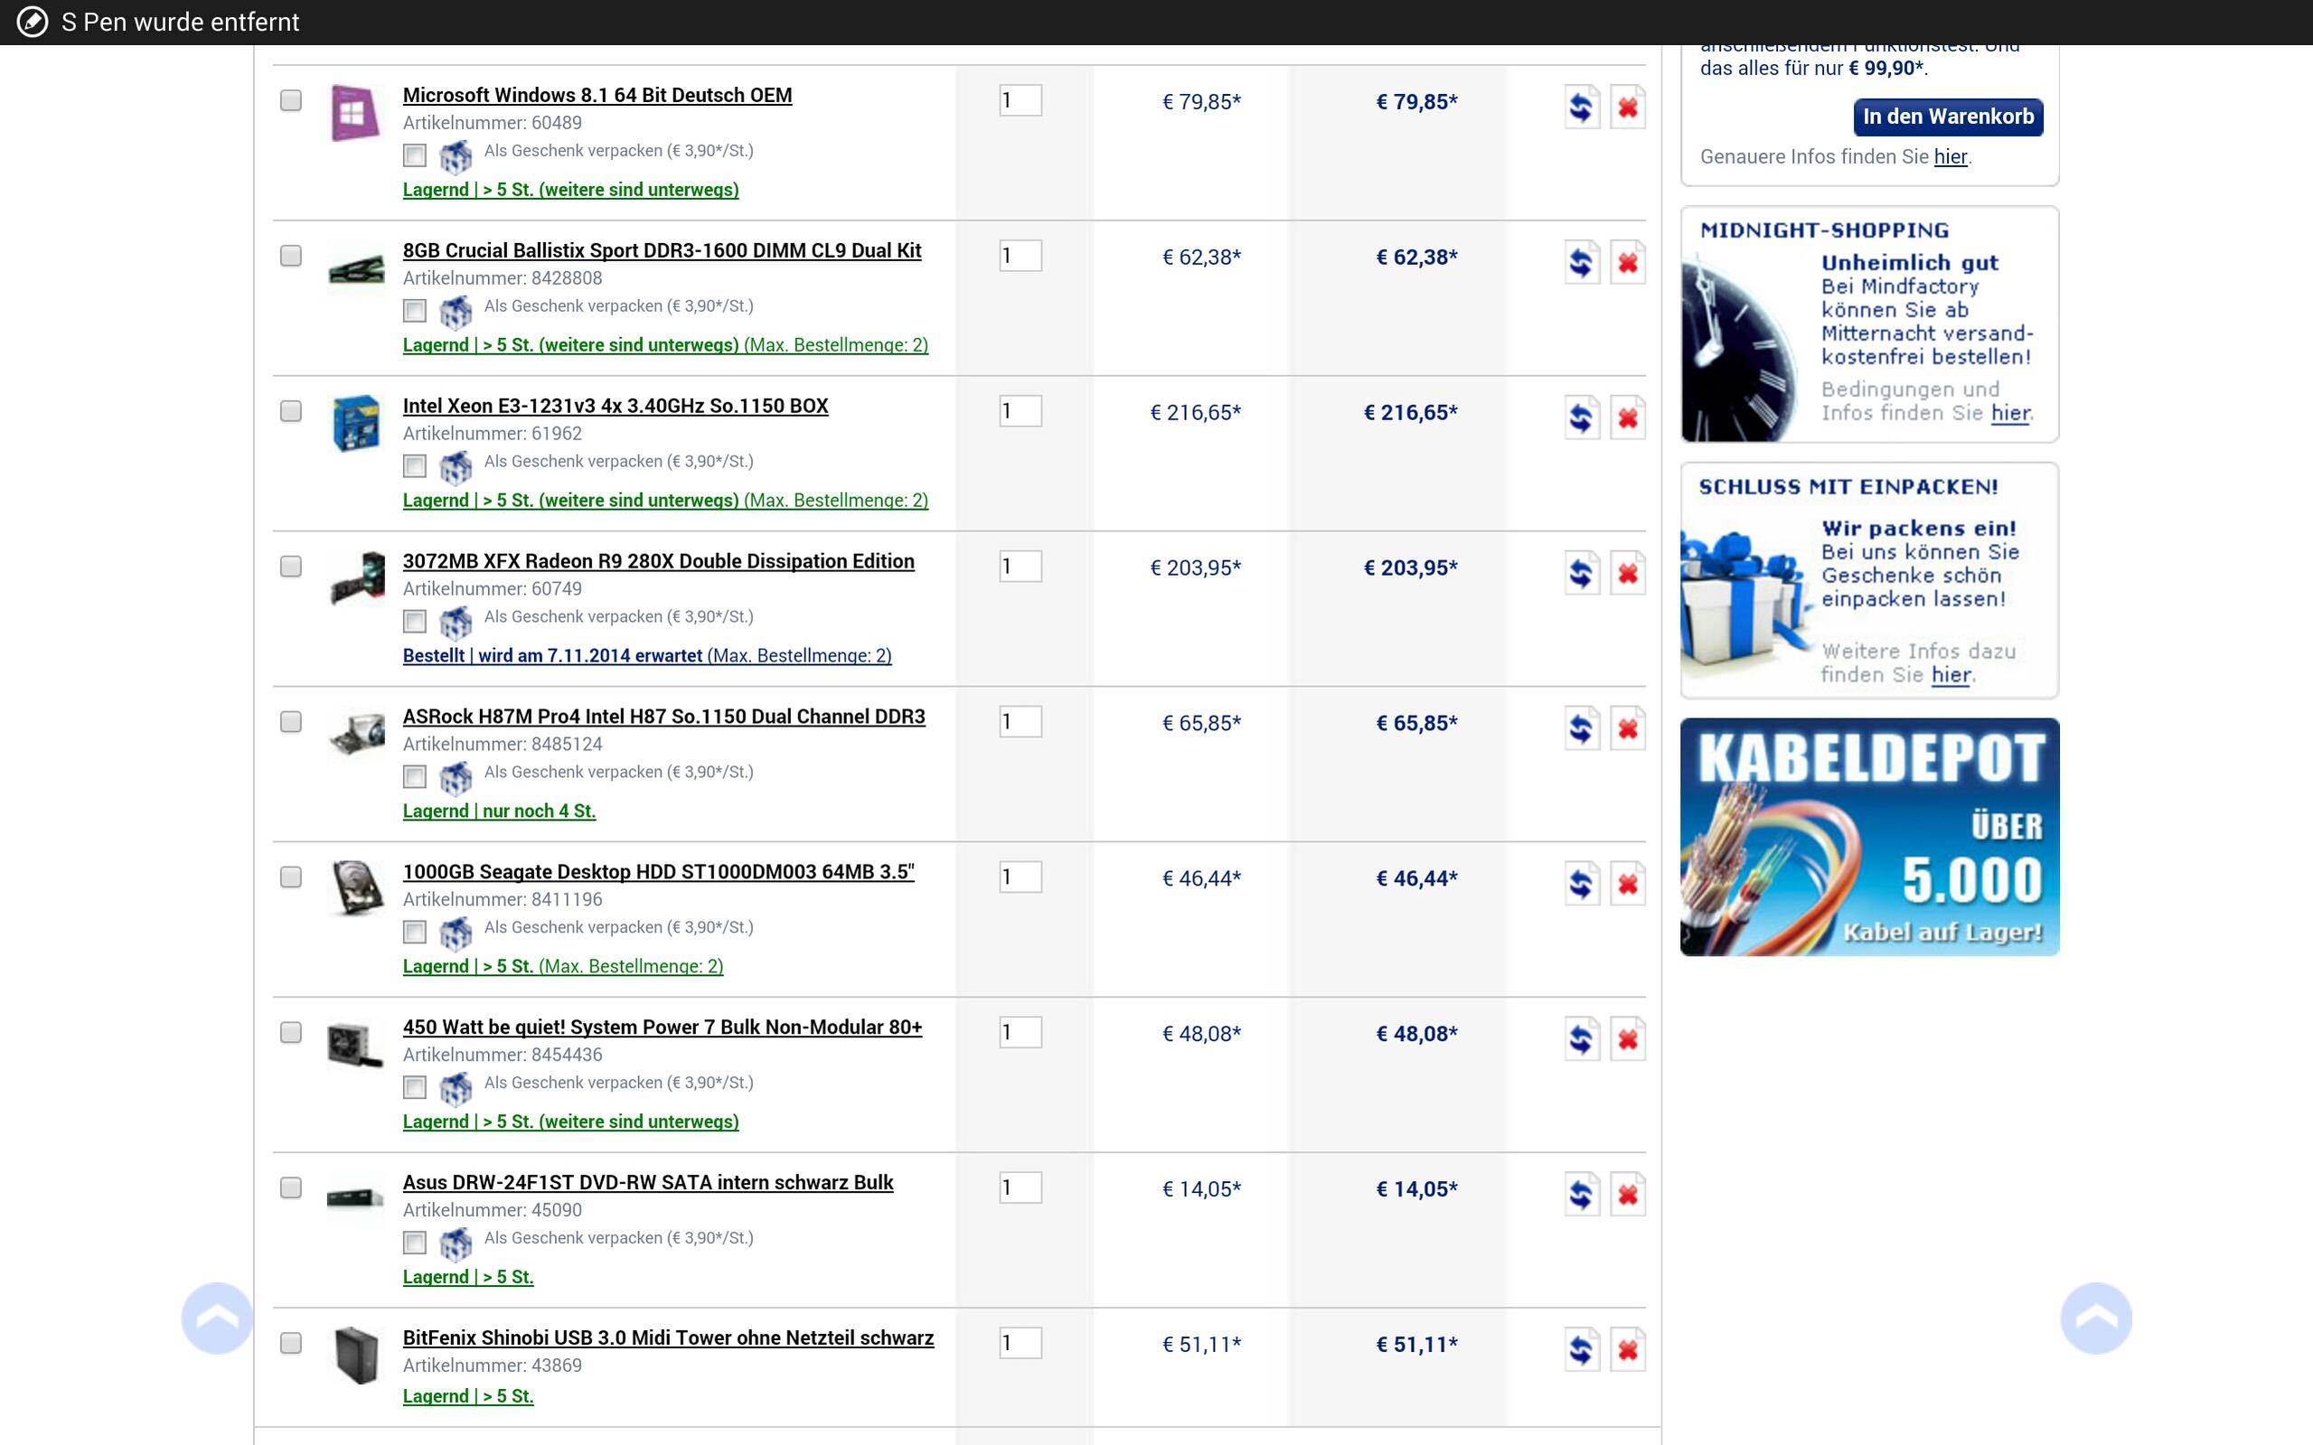Viewport: 2313px width, 1445px height.
Task: Click refresh icon for Windows 8.1 item
Action: tap(1581, 107)
